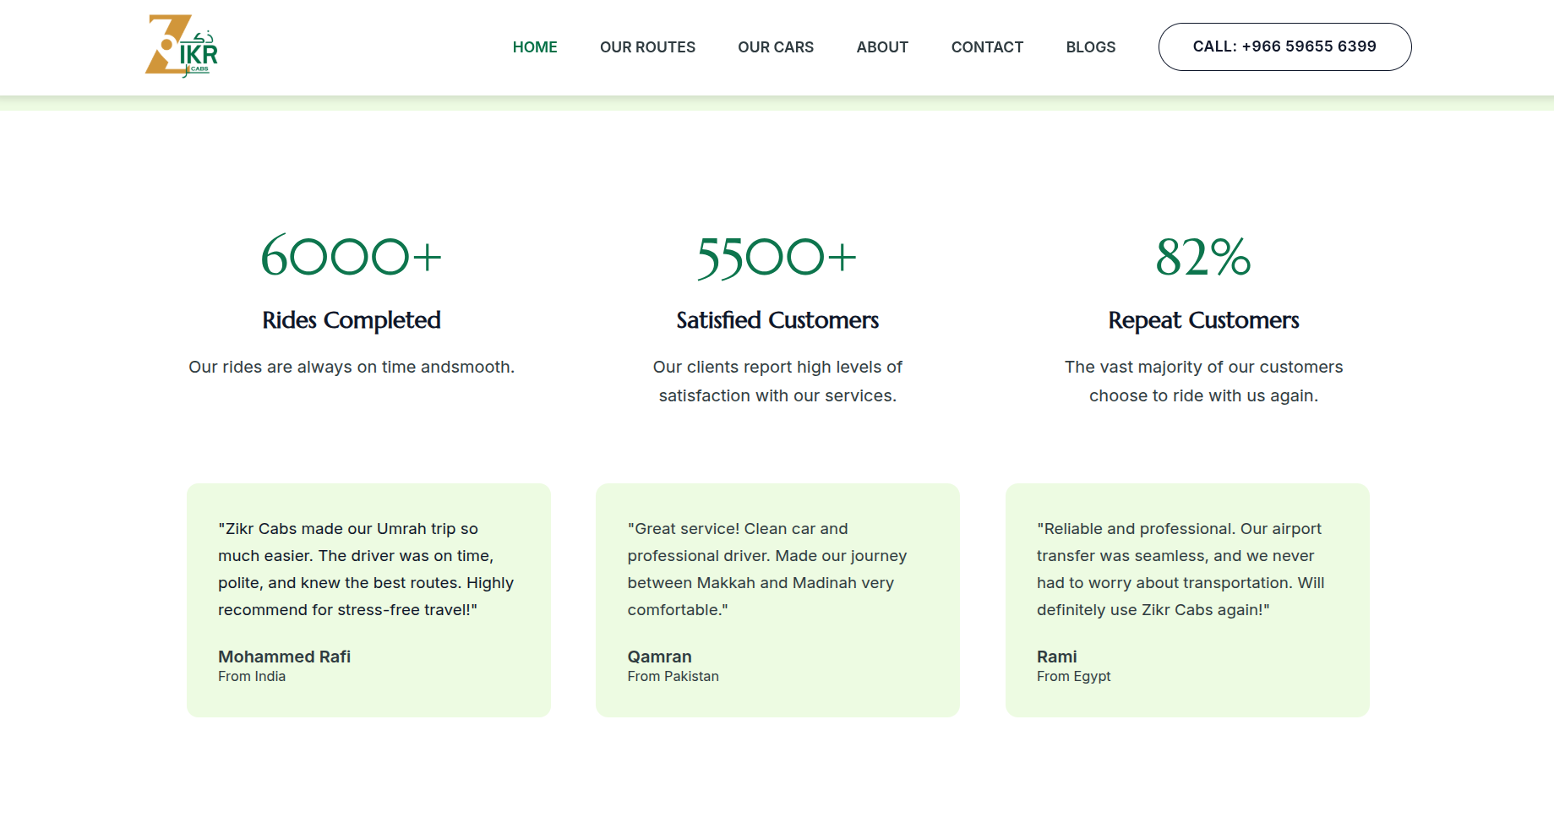1554x823 pixels.
Task: Click the Umrah trip testimonial quote text
Action: pyautogui.click(x=366, y=569)
